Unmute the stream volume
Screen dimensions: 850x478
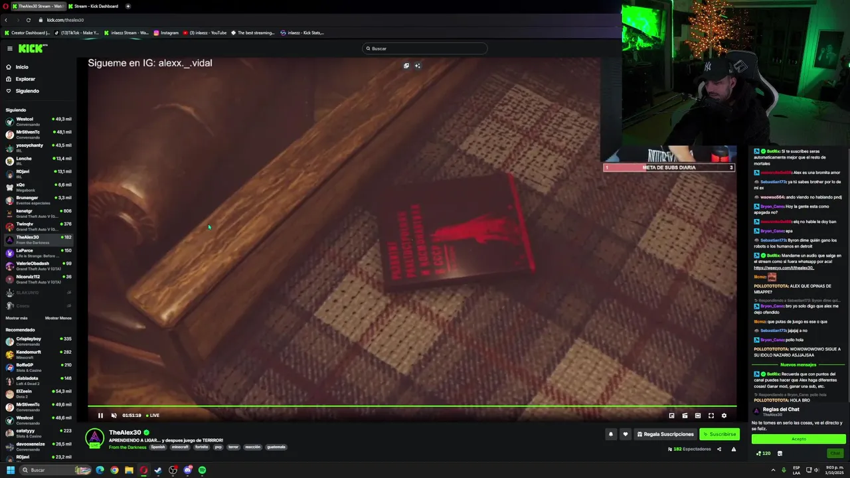[x=114, y=416]
